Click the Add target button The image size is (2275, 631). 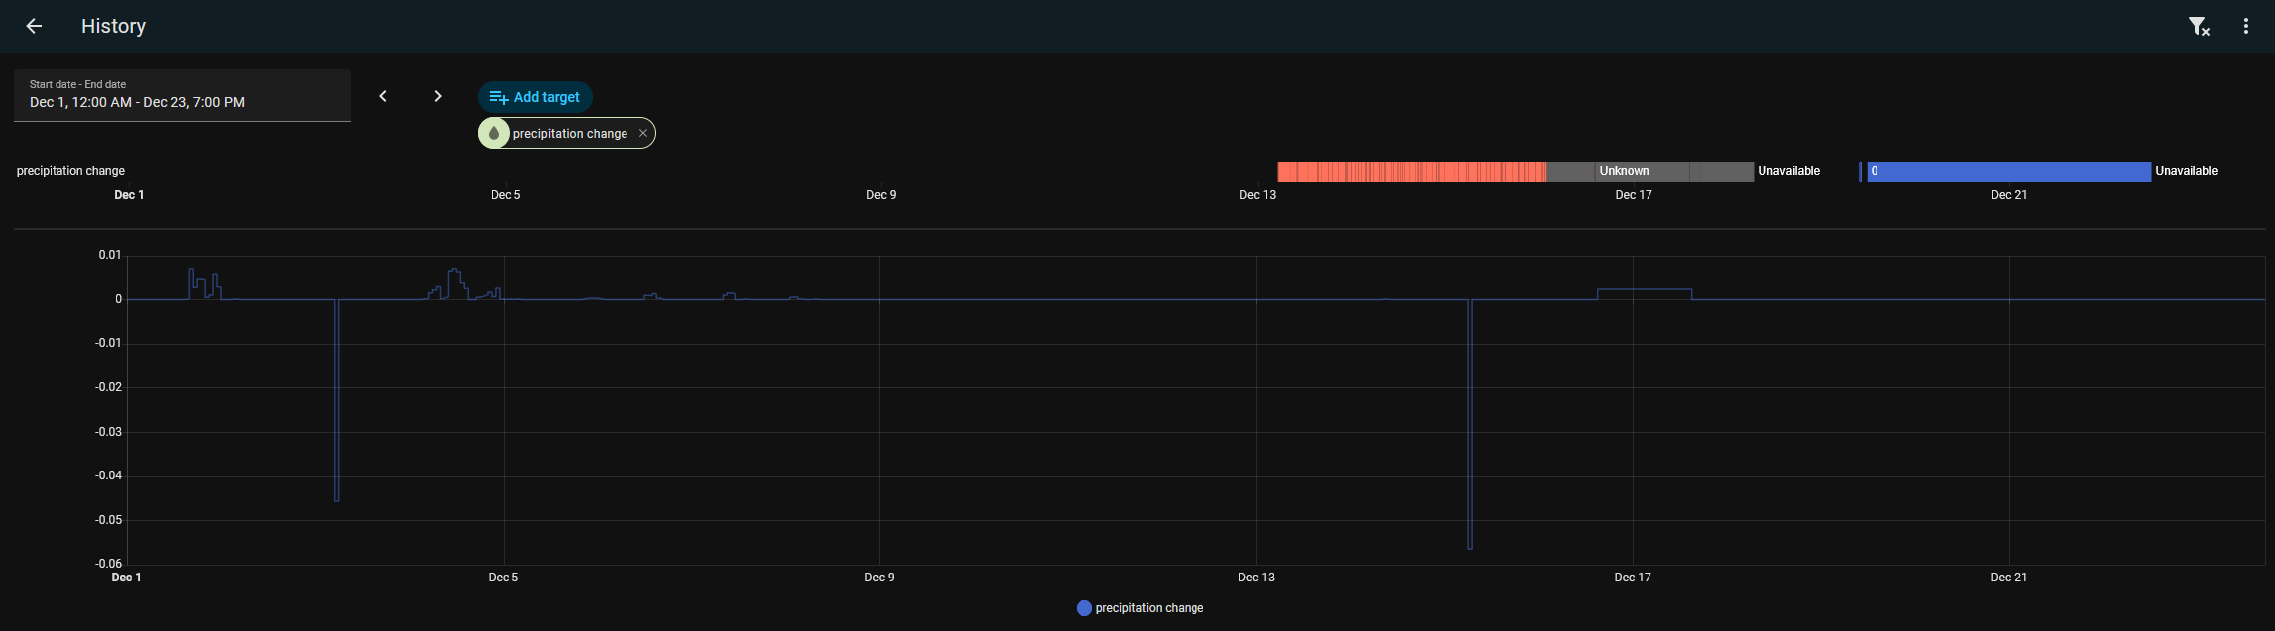[x=535, y=97]
